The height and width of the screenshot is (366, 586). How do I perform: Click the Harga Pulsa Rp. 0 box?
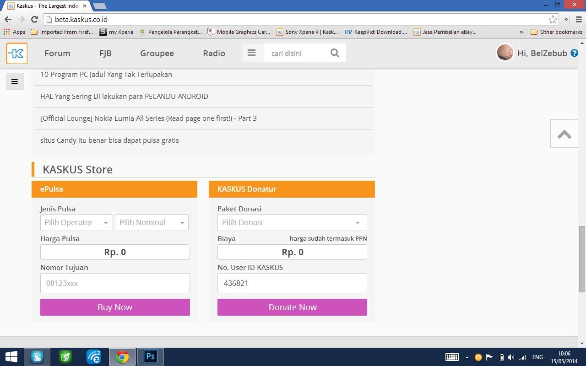pos(115,252)
